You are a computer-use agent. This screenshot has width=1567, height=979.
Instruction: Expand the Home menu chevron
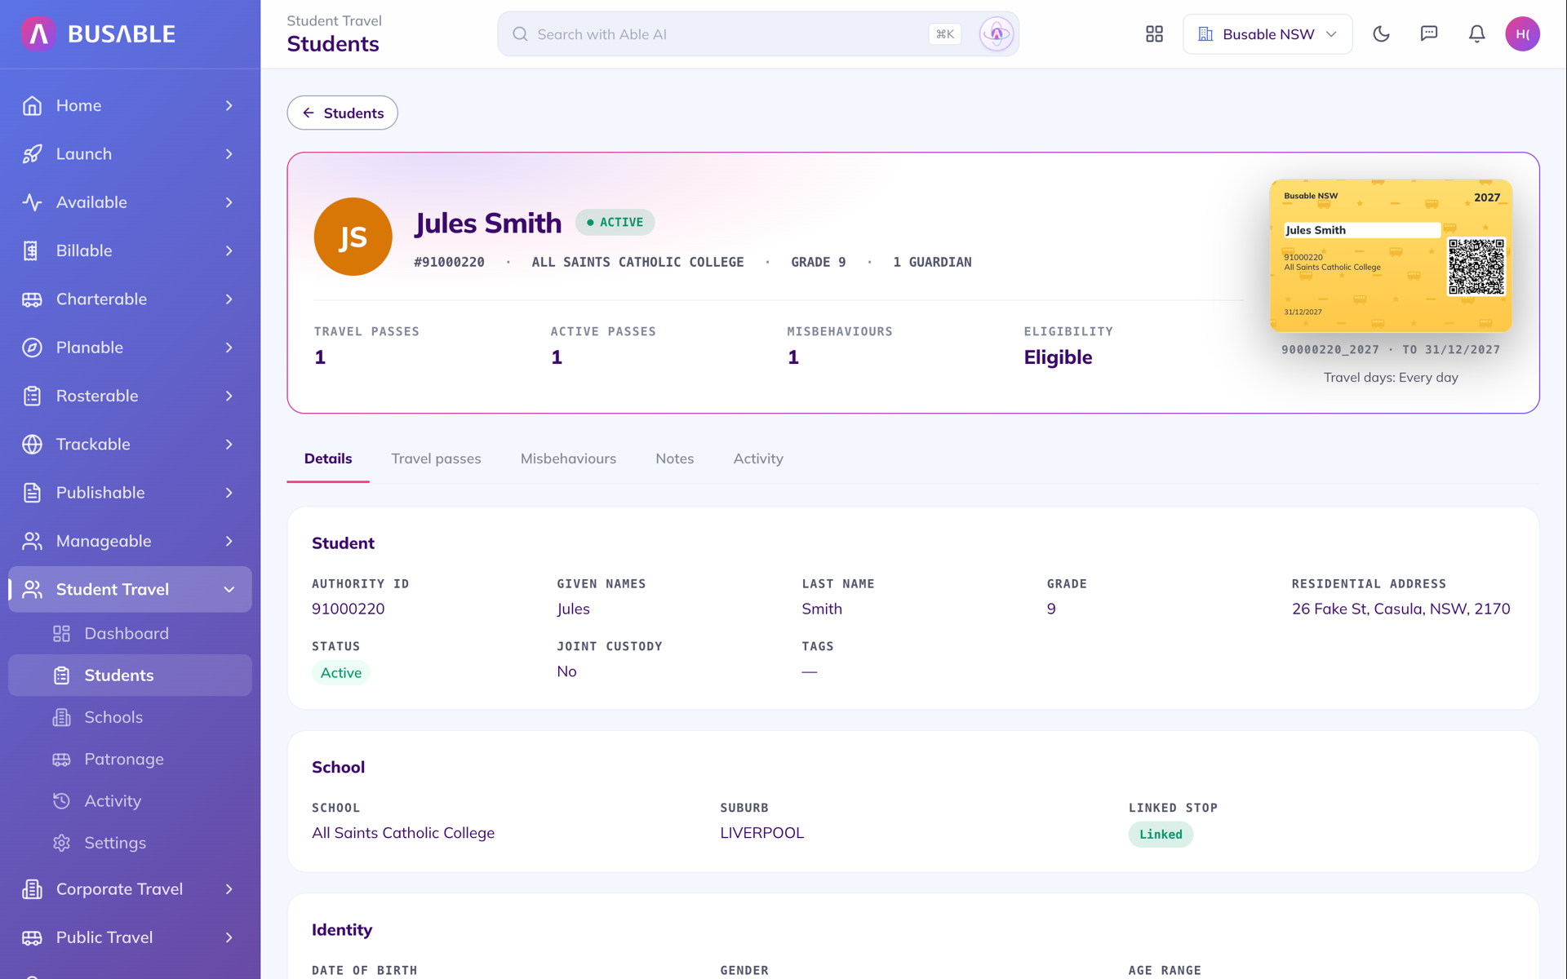[x=229, y=106]
